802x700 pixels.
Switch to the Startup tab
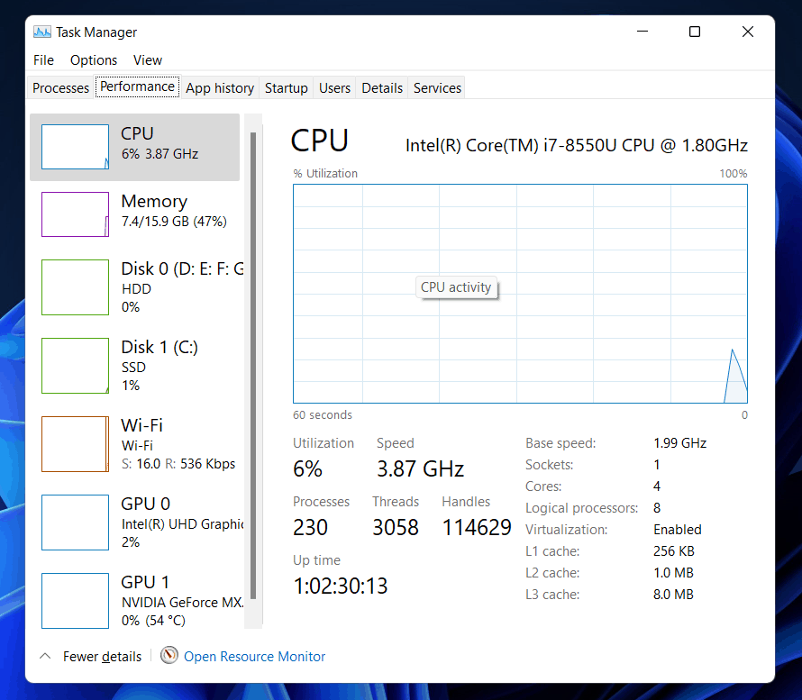(287, 88)
